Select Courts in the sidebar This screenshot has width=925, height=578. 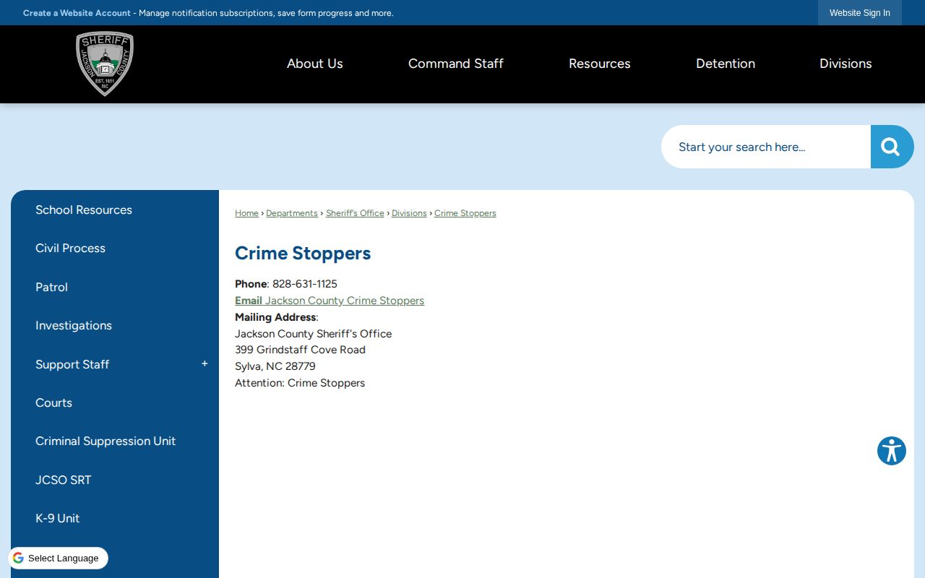tap(115, 402)
